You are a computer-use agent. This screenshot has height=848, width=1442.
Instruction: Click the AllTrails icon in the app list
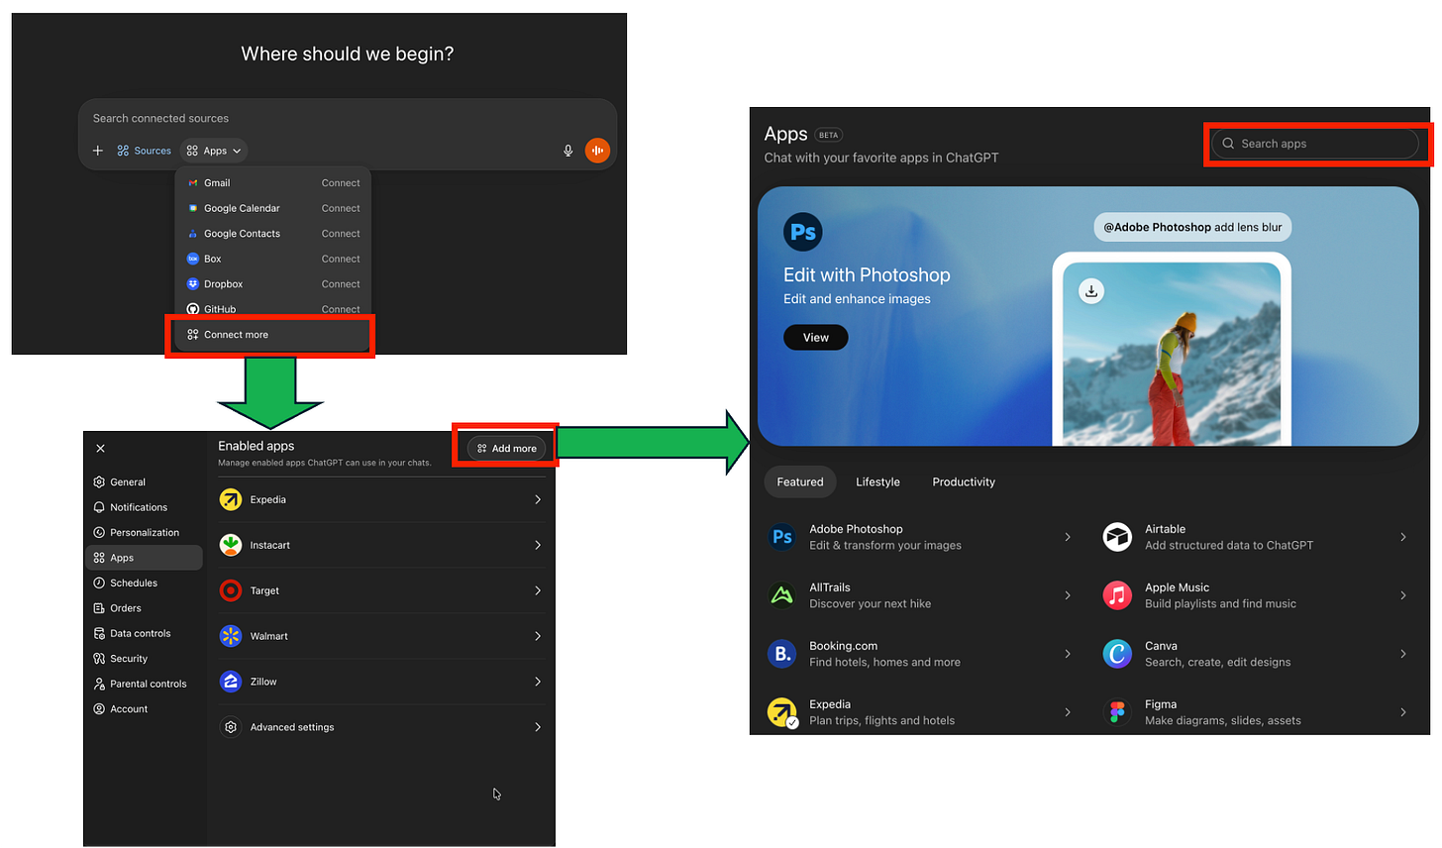click(x=782, y=595)
